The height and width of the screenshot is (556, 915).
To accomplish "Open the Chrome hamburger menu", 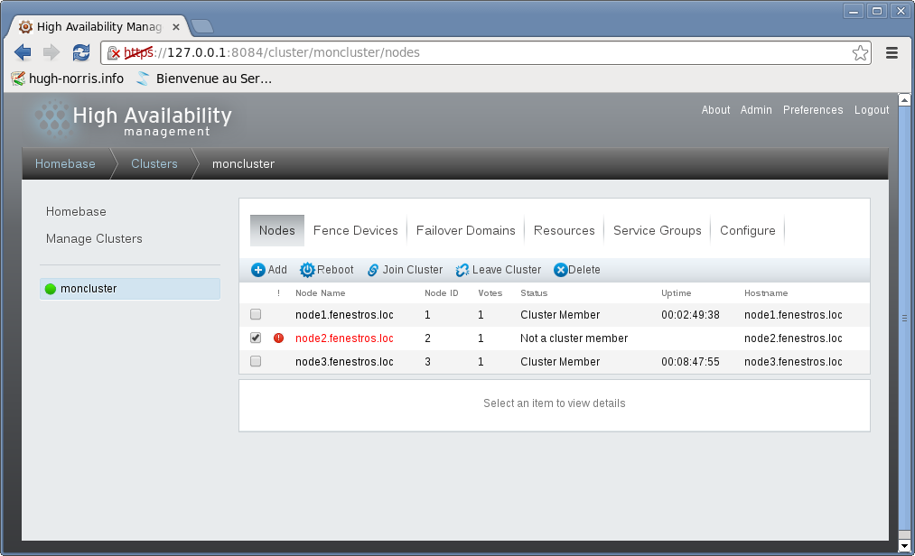I will [892, 53].
